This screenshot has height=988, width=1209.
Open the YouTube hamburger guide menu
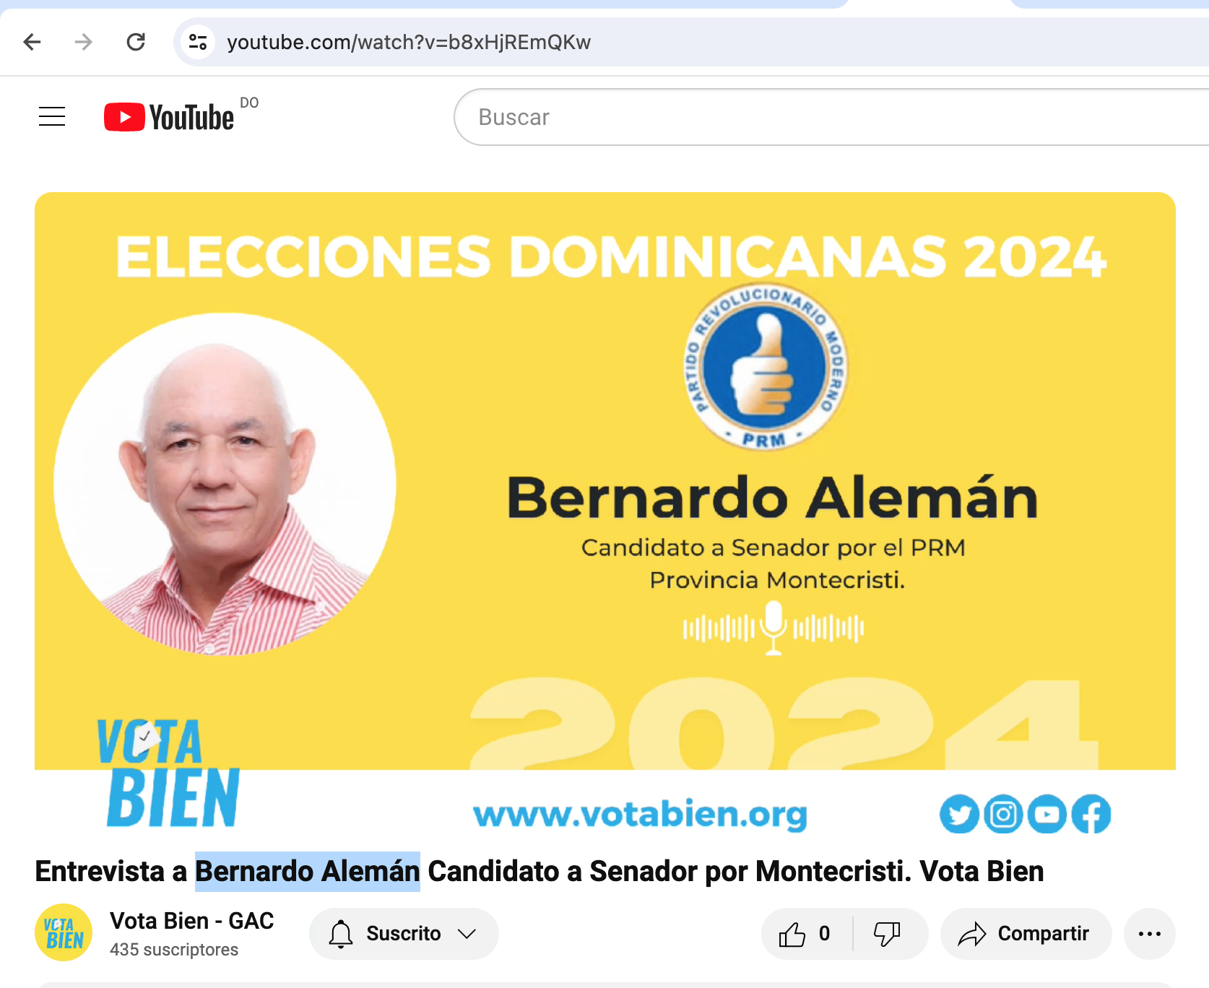point(52,116)
